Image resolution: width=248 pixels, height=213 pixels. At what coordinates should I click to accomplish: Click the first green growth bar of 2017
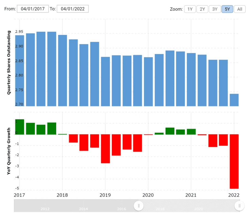(x=20, y=127)
